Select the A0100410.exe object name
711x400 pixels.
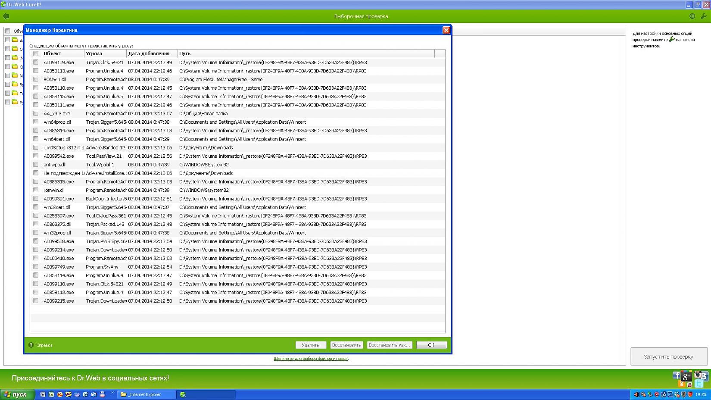(59, 258)
